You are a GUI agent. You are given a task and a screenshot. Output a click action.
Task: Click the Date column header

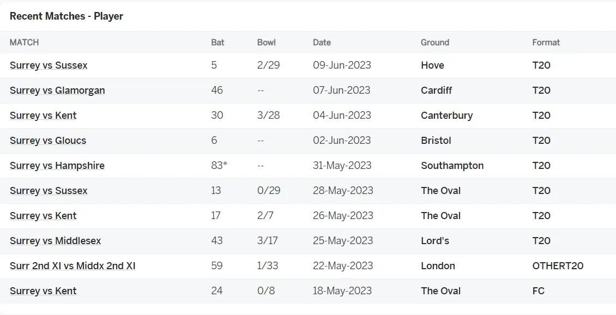(322, 43)
